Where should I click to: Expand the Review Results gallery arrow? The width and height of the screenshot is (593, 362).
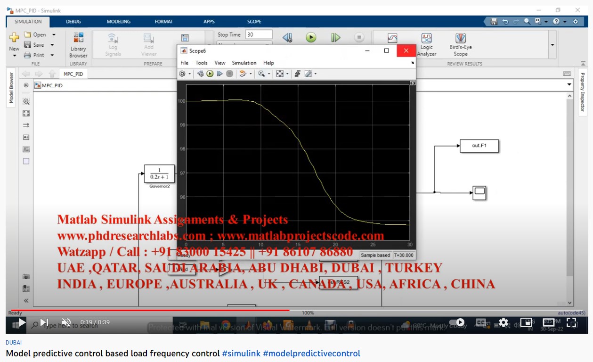pyautogui.click(x=552, y=45)
